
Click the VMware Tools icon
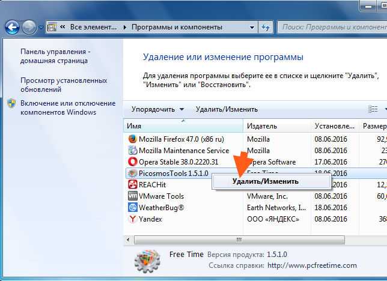133,196
